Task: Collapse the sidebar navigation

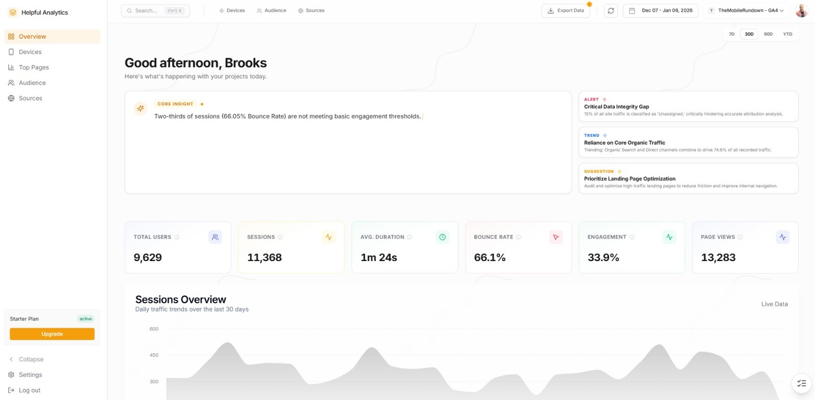Action: [31, 359]
